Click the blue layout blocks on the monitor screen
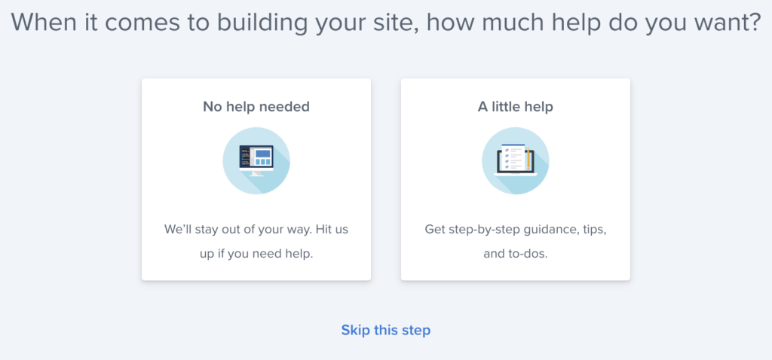The width and height of the screenshot is (772, 360). click(262, 157)
